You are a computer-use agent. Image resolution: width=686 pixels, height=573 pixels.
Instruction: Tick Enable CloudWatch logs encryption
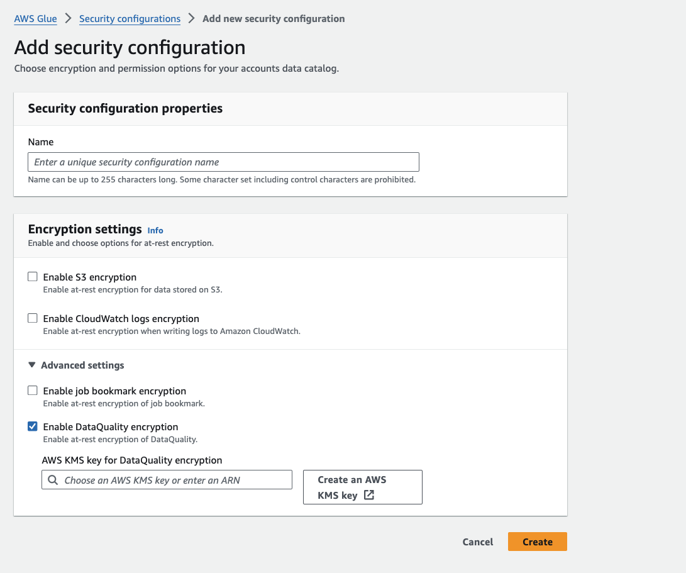tap(33, 318)
